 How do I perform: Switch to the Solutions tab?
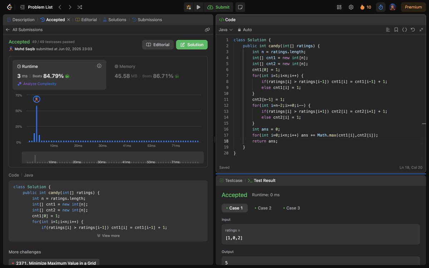(115, 20)
